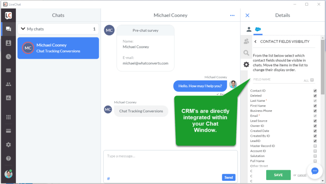Toggle the Owner ID checkbox
The width and height of the screenshot is (326, 184).
click(x=315, y=126)
